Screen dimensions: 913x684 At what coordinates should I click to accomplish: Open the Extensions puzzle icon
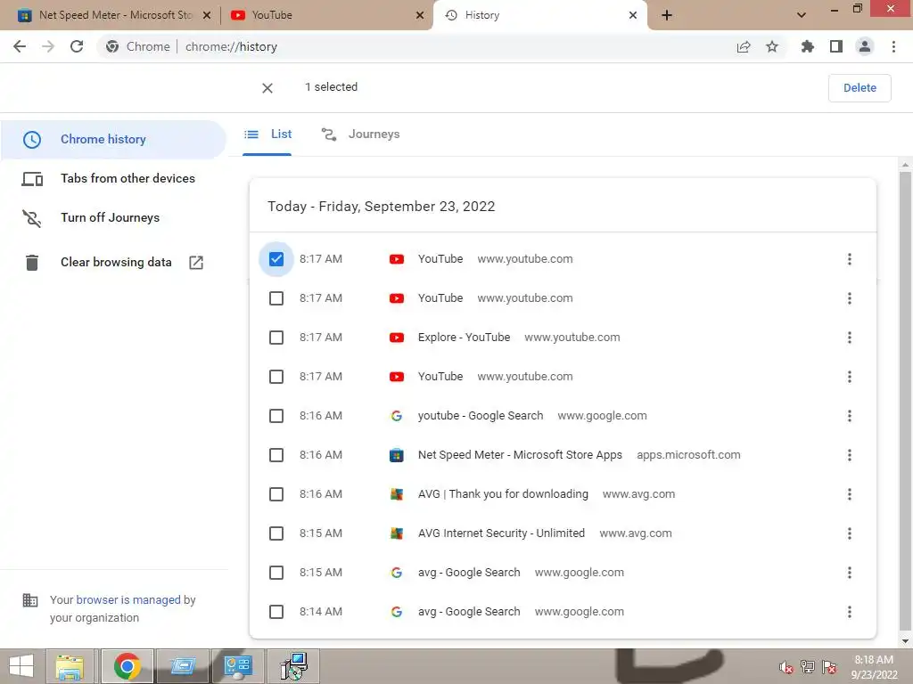pyautogui.click(x=807, y=46)
